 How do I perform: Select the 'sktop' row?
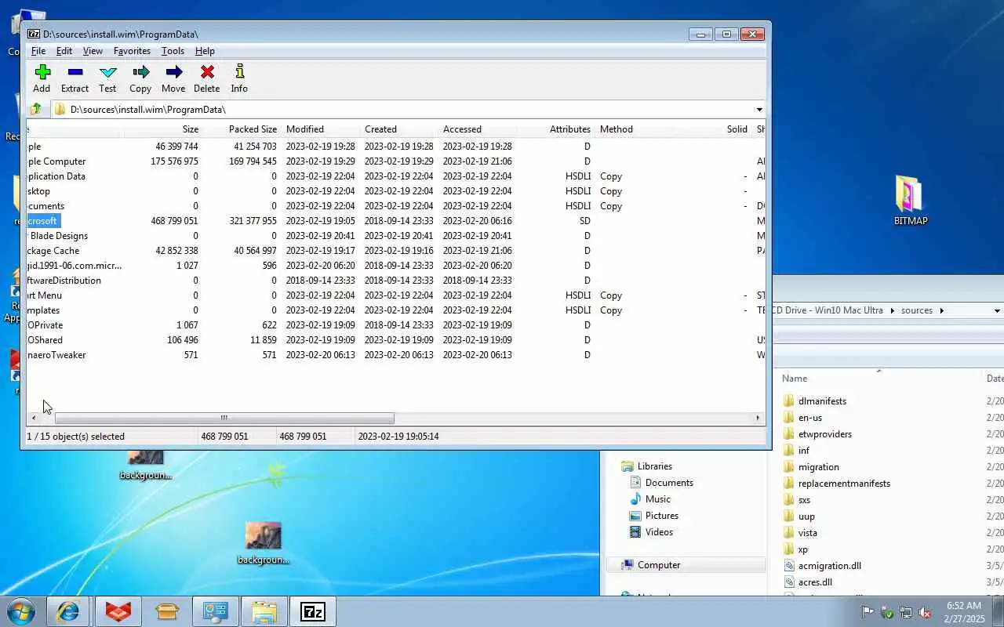click(395, 191)
